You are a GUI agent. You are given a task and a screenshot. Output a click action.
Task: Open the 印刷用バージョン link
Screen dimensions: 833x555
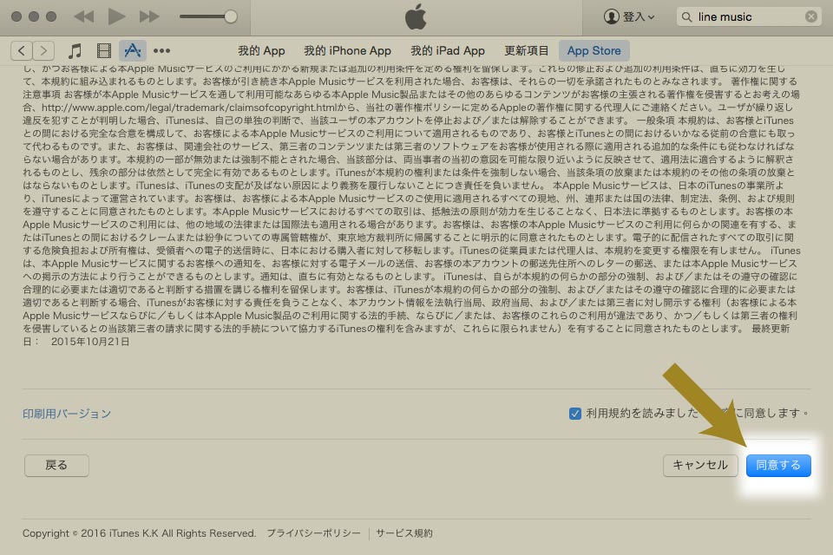pyautogui.click(x=67, y=414)
